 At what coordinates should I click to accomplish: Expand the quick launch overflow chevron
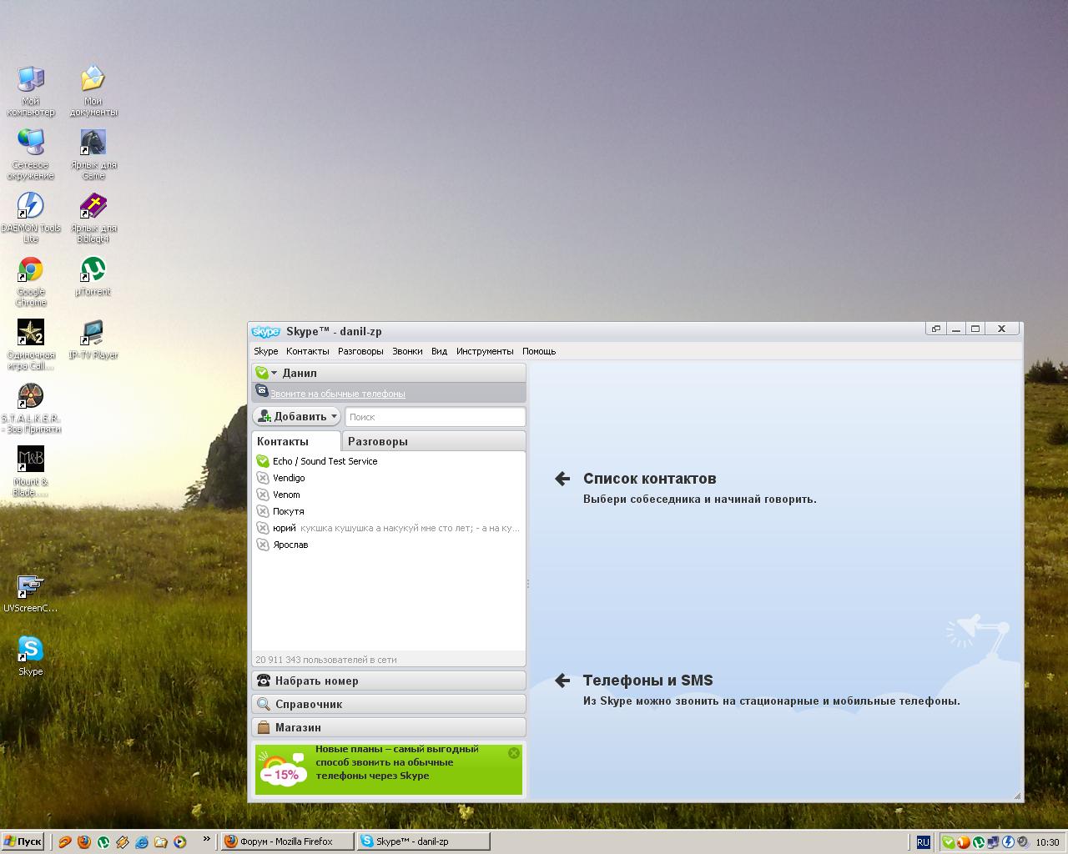pyautogui.click(x=207, y=840)
